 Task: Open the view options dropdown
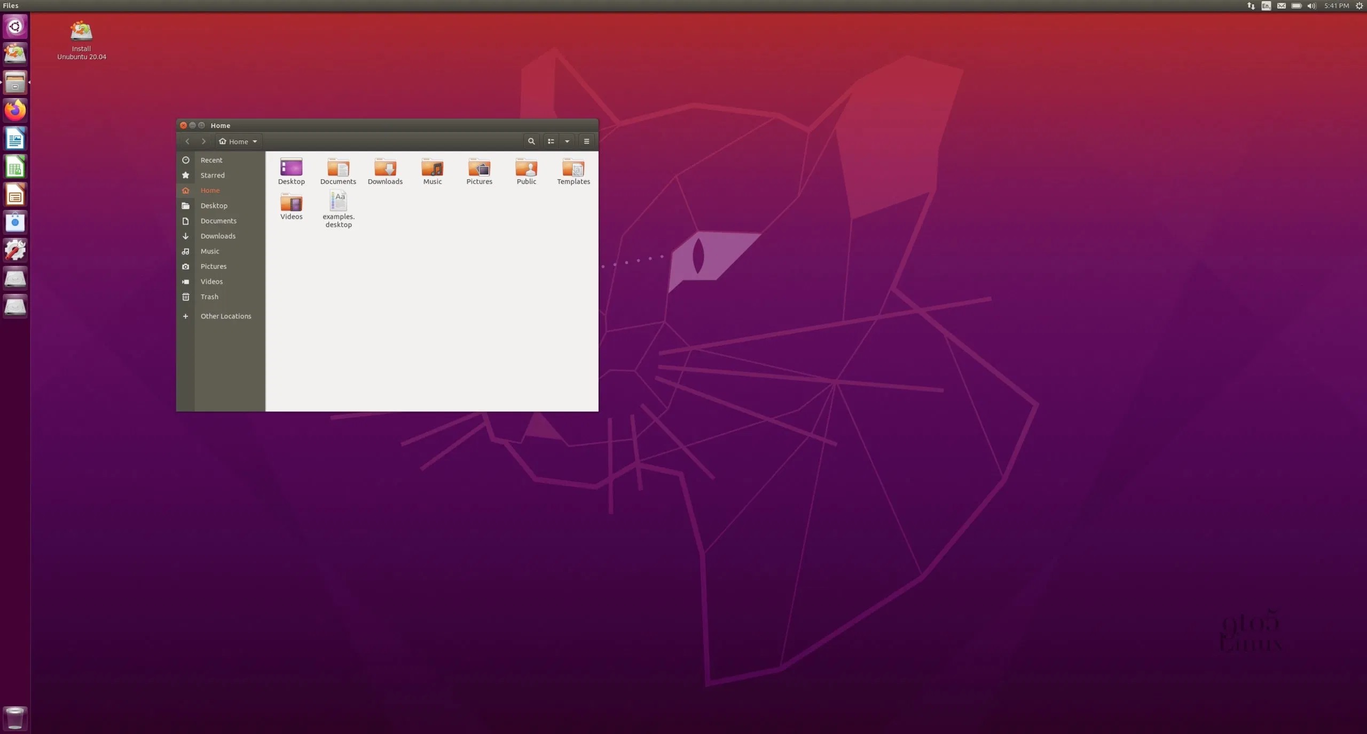click(x=567, y=141)
